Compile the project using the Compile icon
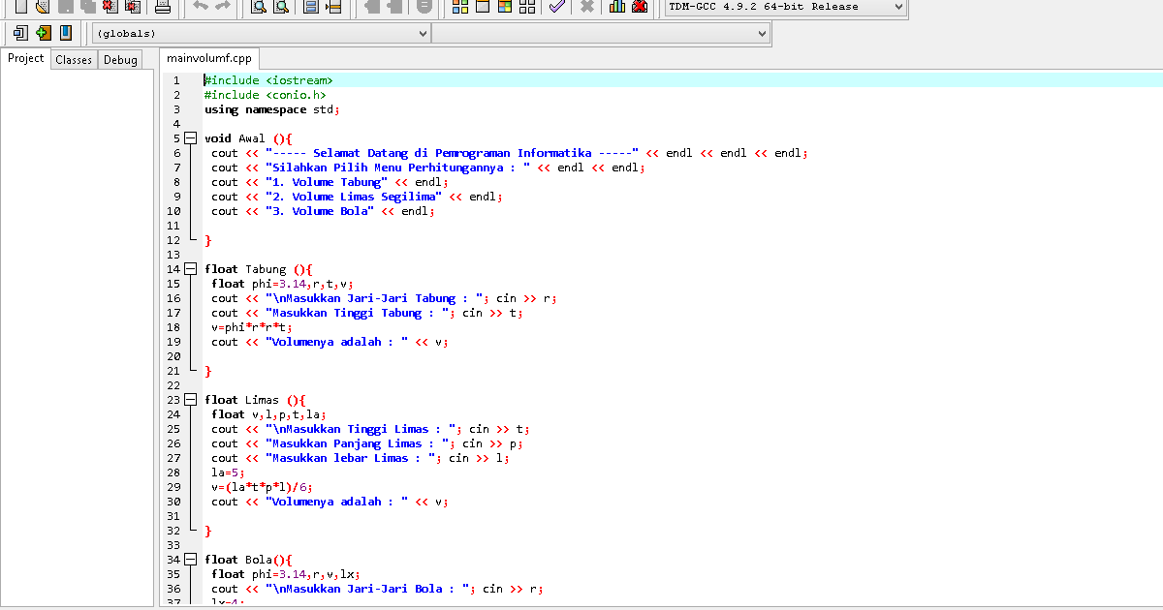This screenshot has height=610, width=1163. coord(458,8)
